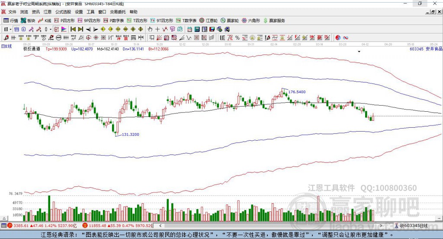The image size is (443, 239).
Task: Click the 131.3200 low price label
Action: pos(130,135)
